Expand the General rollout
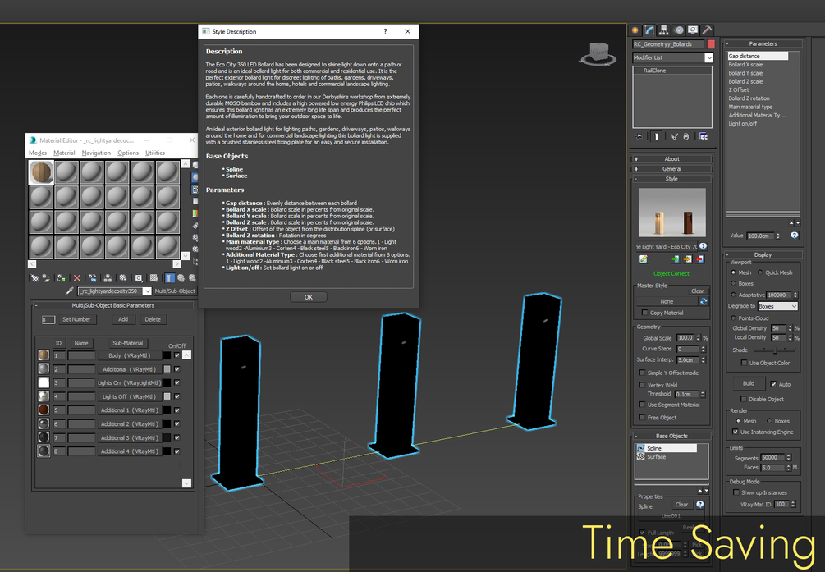The width and height of the screenshot is (825, 572). point(671,169)
